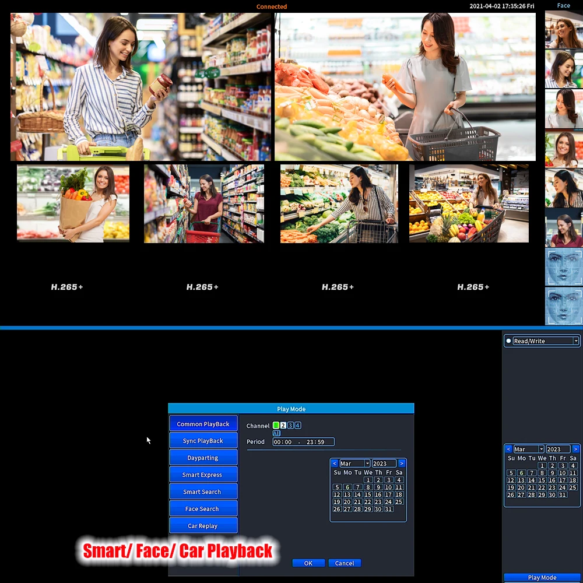This screenshot has width=583, height=583.
Task: Select Common PlayBack mode
Action: click(x=203, y=424)
